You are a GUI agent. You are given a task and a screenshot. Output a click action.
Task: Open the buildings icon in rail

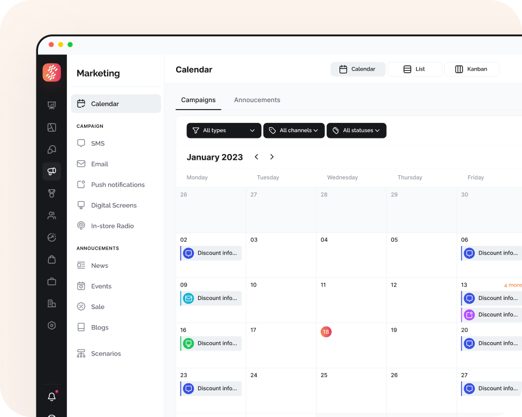pyautogui.click(x=51, y=303)
